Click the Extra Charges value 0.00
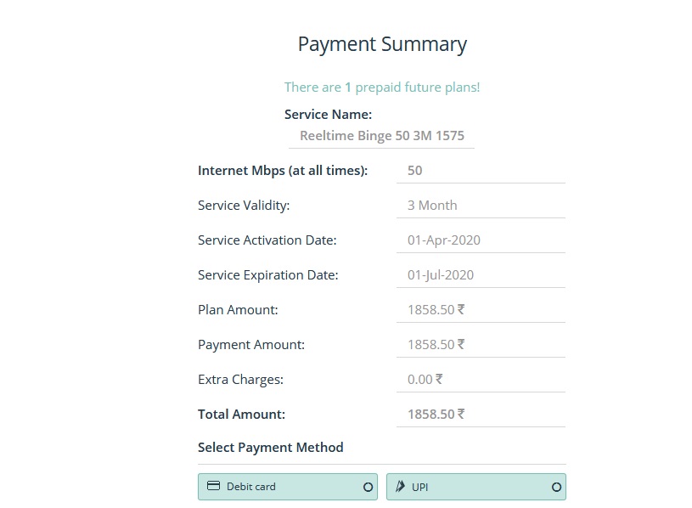Viewport: 692px width, 508px height. point(420,380)
